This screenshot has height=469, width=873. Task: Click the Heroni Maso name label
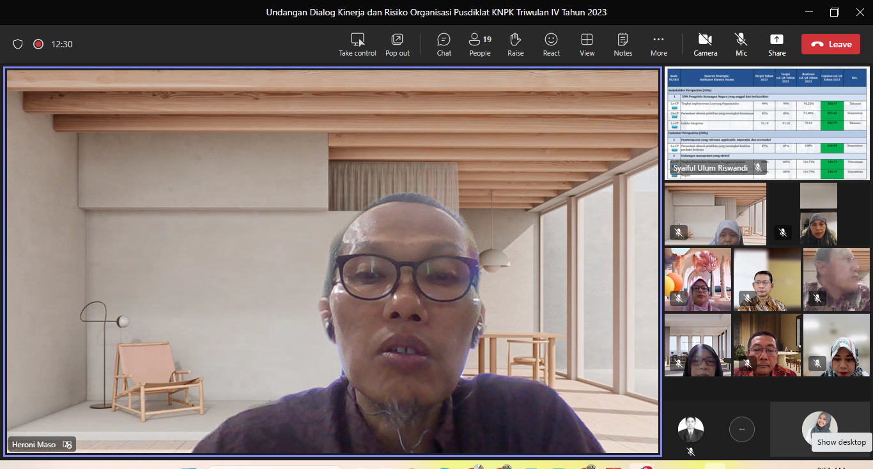tap(34, 444)
